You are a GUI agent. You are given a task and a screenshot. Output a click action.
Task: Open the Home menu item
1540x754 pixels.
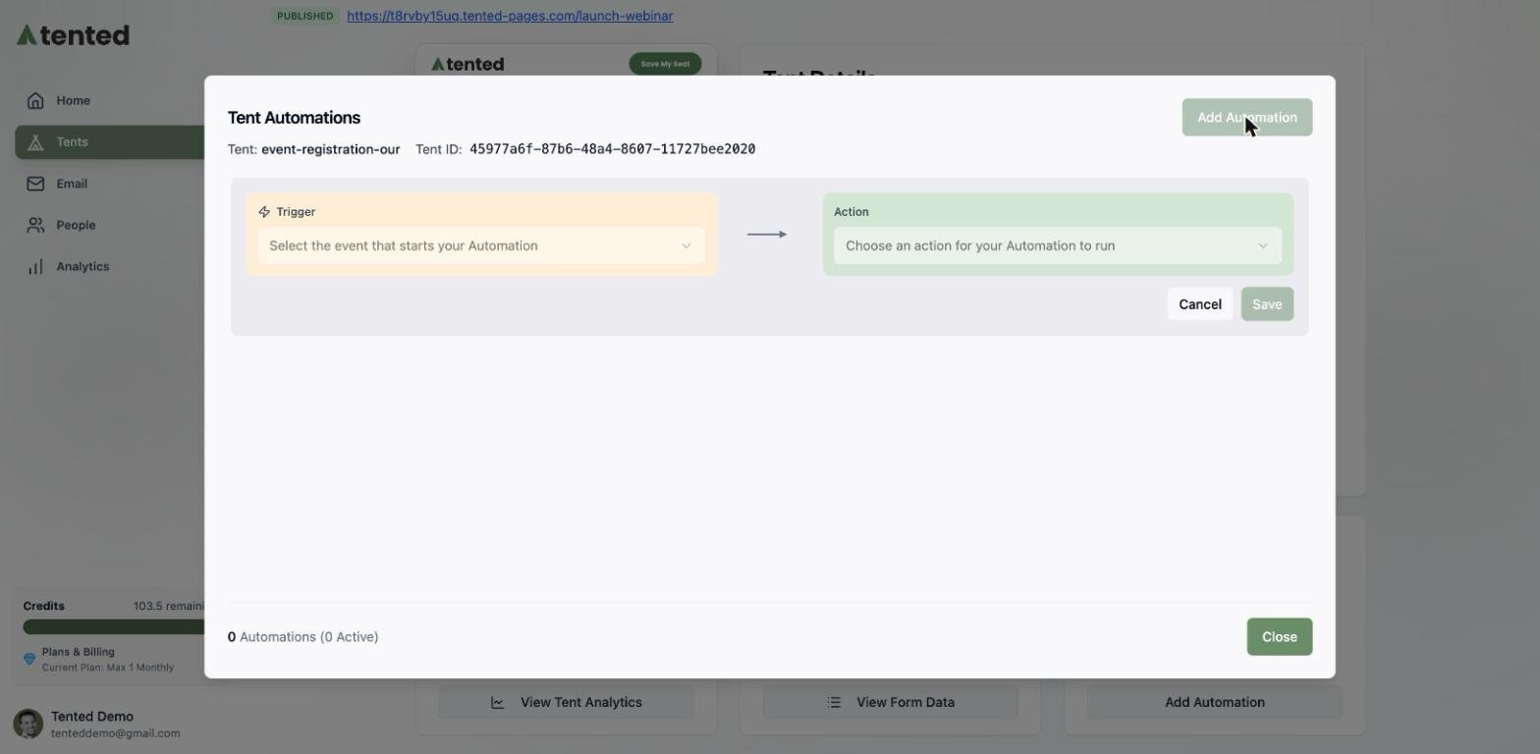click(x=110, y=100)
